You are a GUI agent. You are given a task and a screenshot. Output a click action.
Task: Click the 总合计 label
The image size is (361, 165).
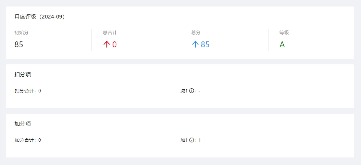pos(110,33)
